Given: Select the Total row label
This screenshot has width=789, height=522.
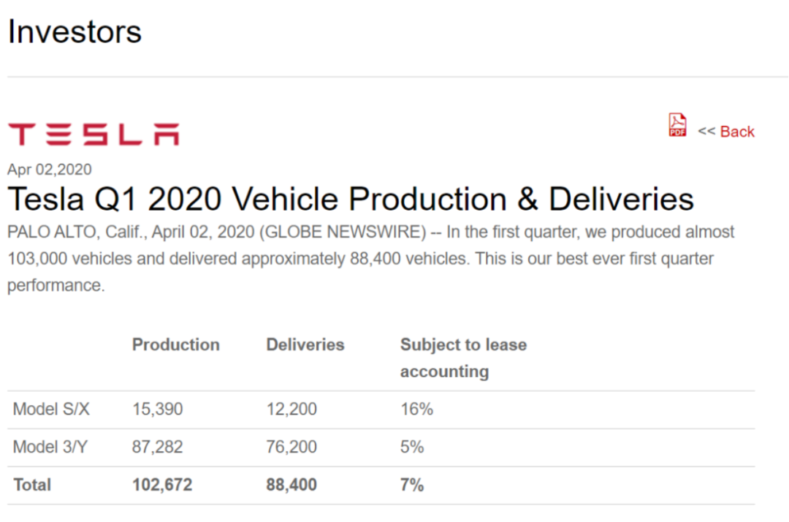Looking at the screenshot, I should click(x=32, y=485).
